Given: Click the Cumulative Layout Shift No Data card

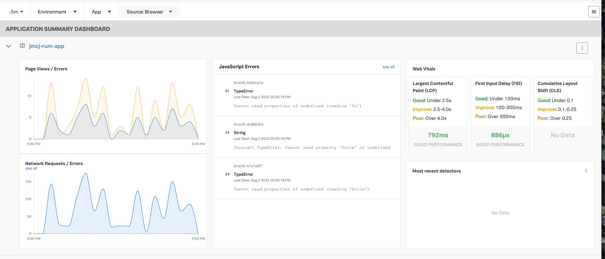Looking at the screenshot, I should (x=562, y=135).
